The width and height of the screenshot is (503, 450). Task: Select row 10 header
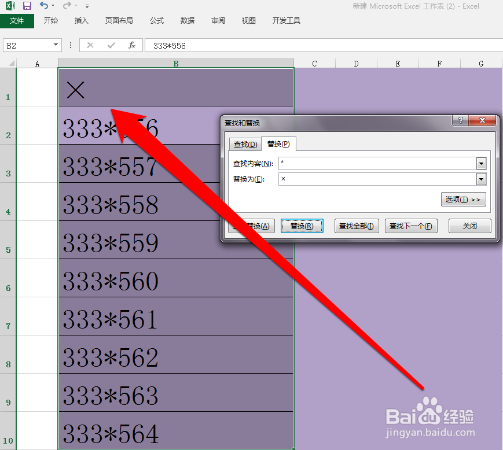coord(8,430)
